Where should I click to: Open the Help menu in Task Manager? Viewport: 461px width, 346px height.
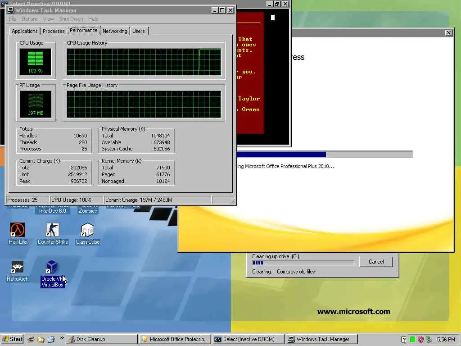click(x=93, y=19)
